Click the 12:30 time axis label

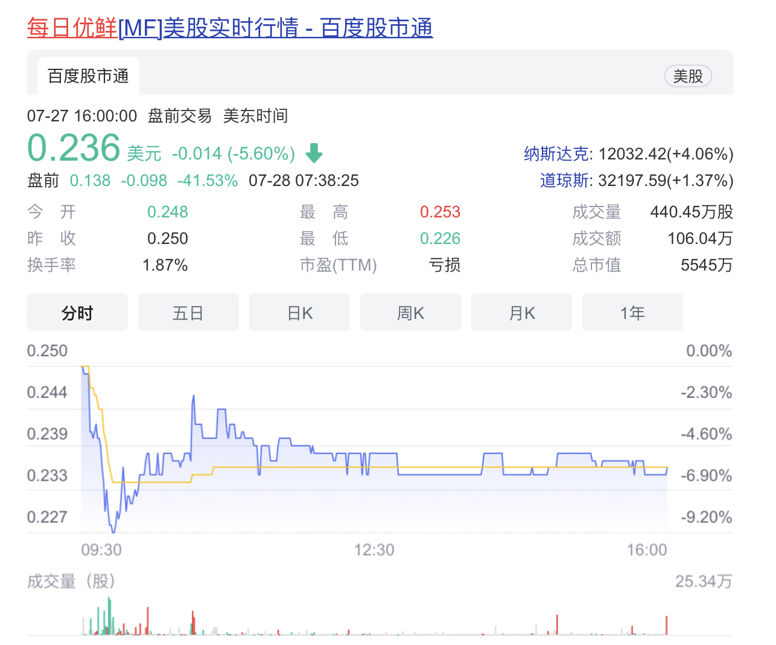(x=374, y=550)
